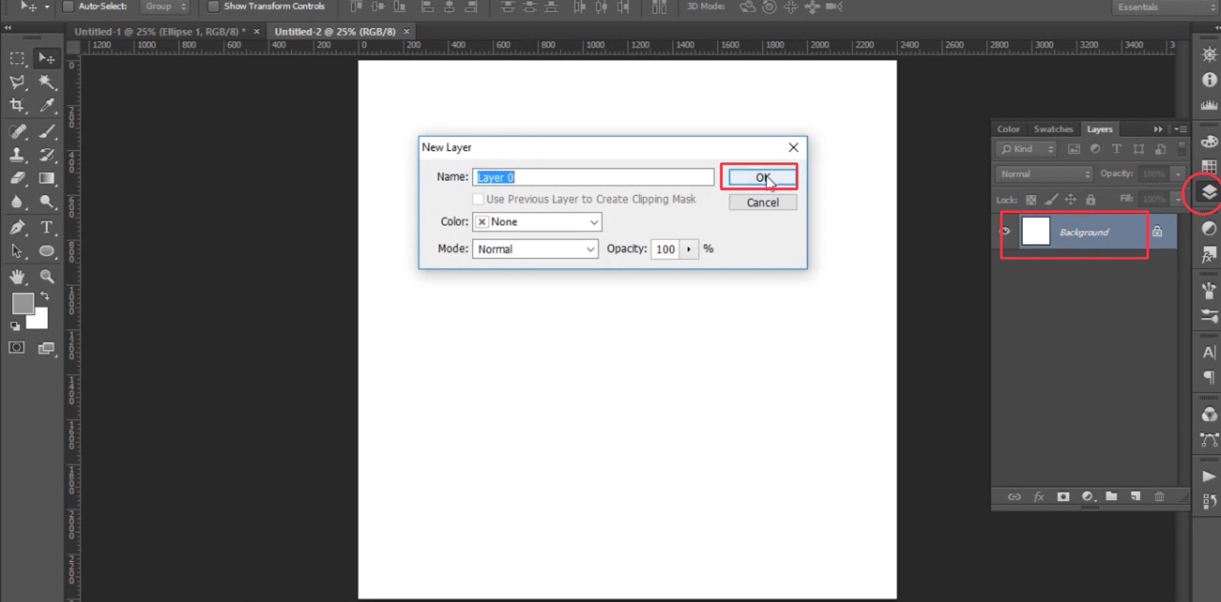Switch to the Untitled-1 document tab
Viewport: 1221px width, 602px height.
[160, 32]
